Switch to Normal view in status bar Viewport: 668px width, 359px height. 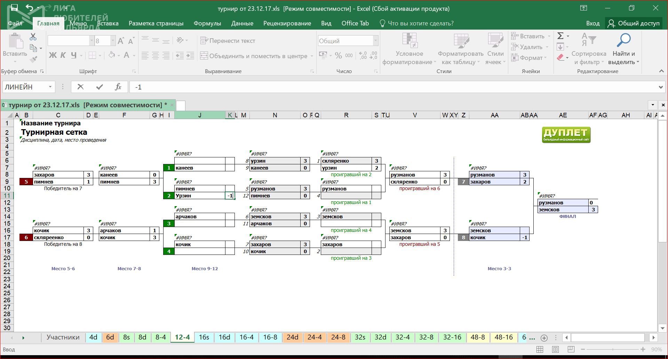540,349
